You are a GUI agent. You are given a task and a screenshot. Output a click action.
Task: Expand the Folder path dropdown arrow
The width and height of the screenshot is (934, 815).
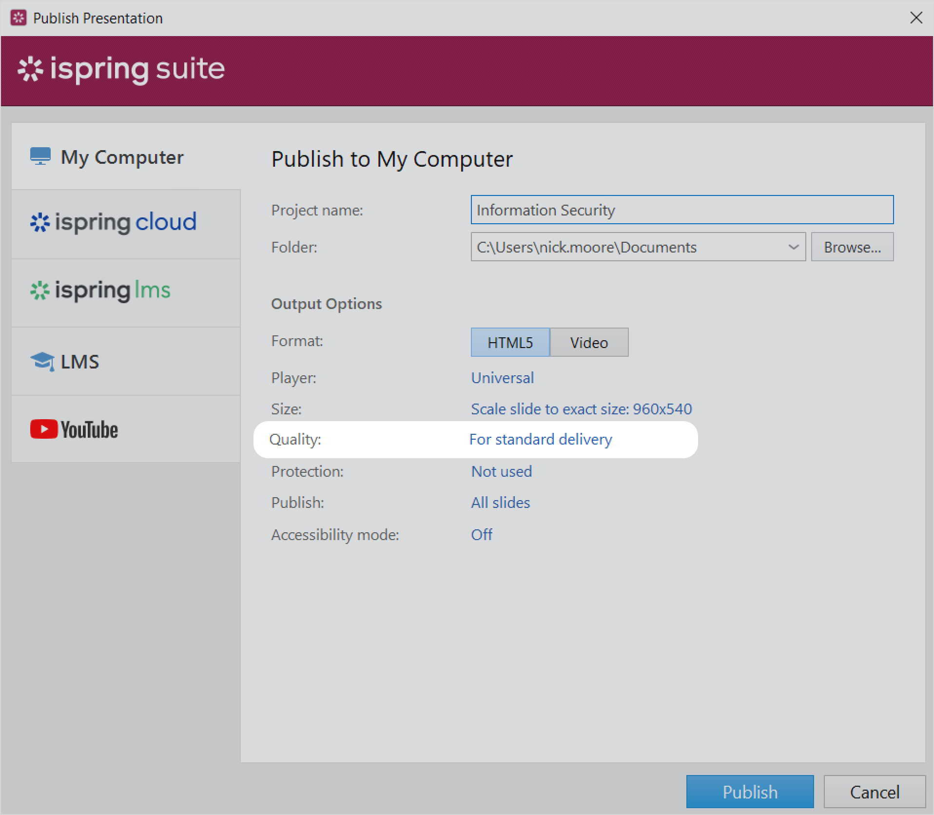pos(793,247)
